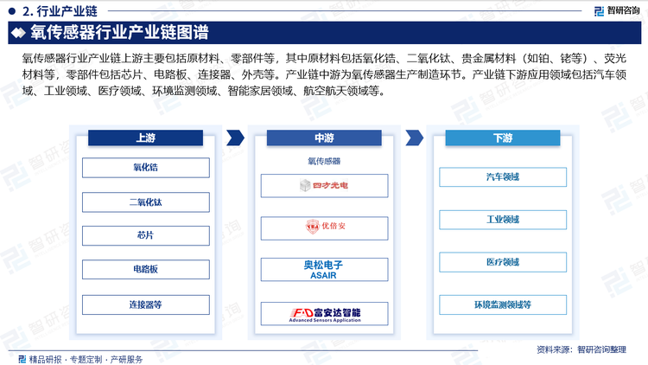Click the 氧传感器 label under 中游
648x365 pixels.
tap(324, 161)
